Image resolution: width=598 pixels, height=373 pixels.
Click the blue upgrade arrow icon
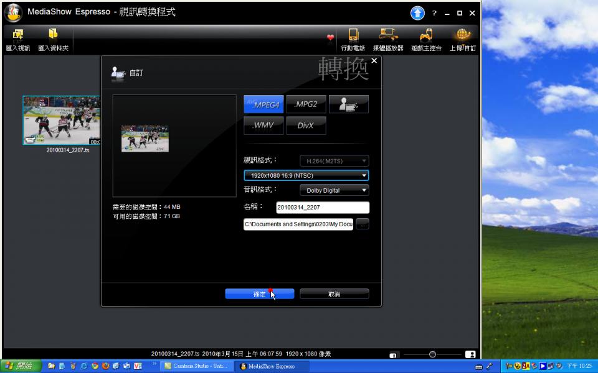point(417,13)
